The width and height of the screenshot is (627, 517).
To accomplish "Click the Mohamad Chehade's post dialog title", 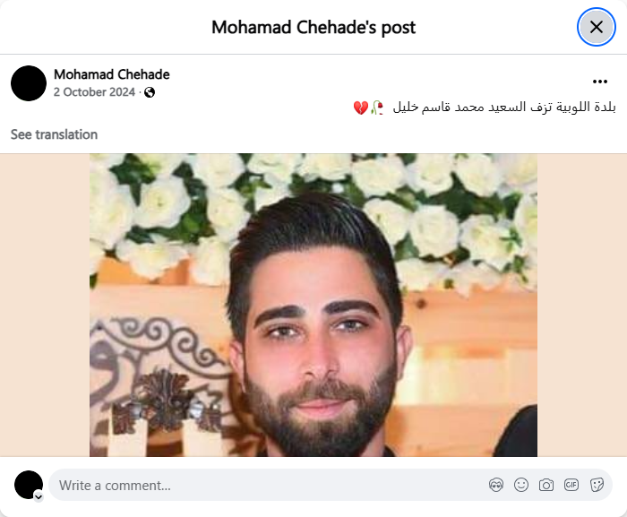I will click(x=313, y=27).
